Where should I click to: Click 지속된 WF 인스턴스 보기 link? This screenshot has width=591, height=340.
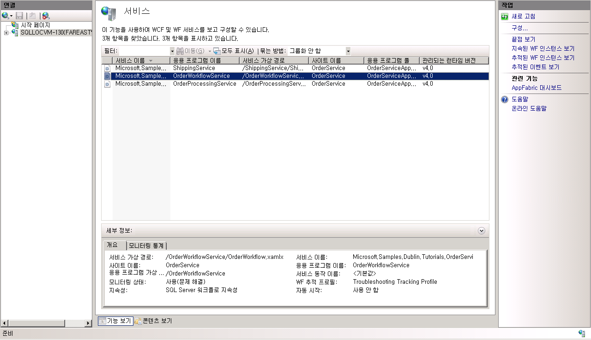pos(543,49)
